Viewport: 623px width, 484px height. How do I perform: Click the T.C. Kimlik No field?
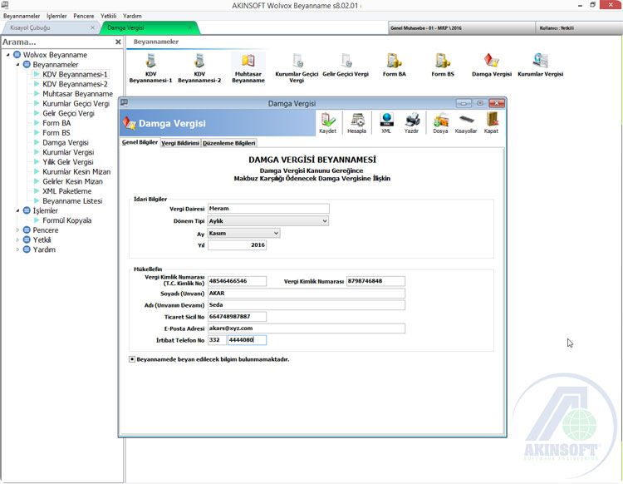point(237,281)
